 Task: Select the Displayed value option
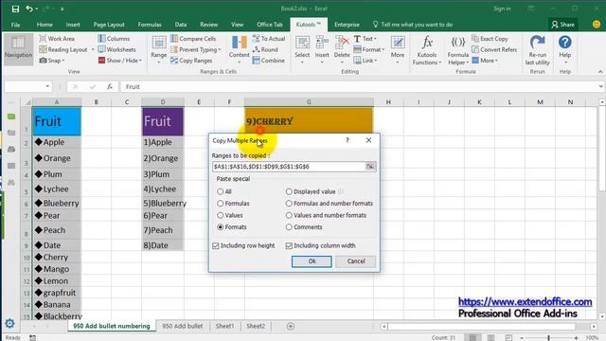(289, 191)
